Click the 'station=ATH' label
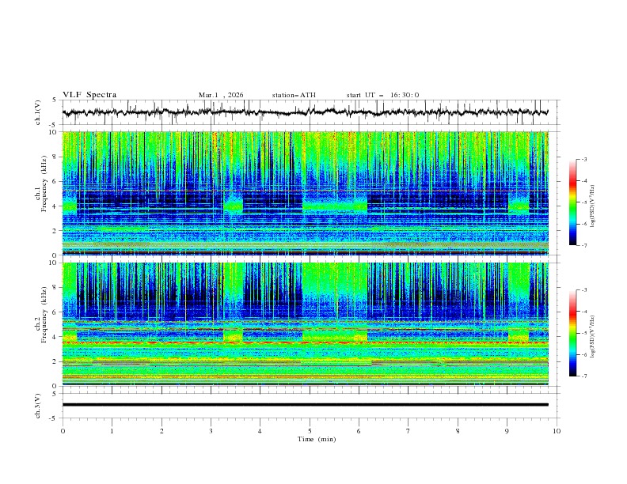Screen dimensions: 627x484 point(294,95)
